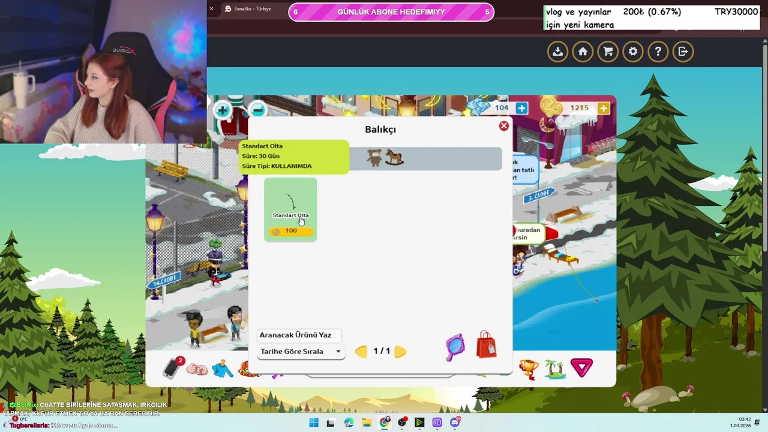
Task: Open Task View on the taskbar
Action: click(x=331, y=423)
